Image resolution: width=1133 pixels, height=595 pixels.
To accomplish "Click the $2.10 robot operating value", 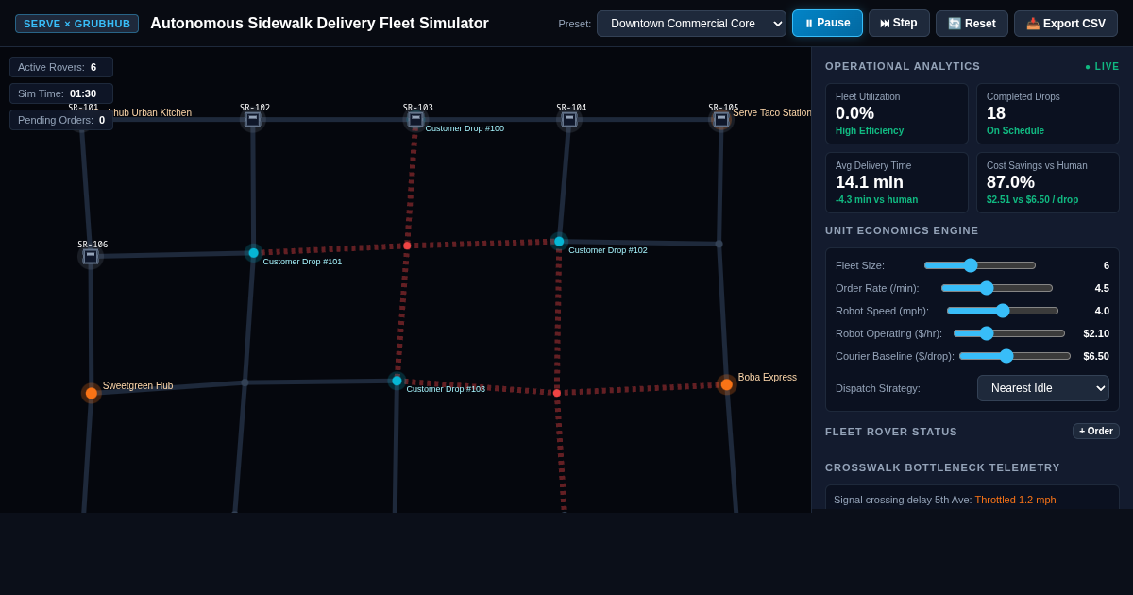I will [x=1096, y=333].
